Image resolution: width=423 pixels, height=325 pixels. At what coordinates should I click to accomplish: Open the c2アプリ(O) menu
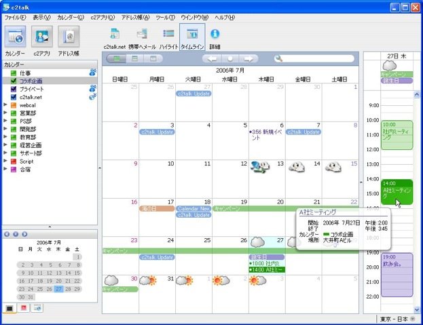[103, 18]
